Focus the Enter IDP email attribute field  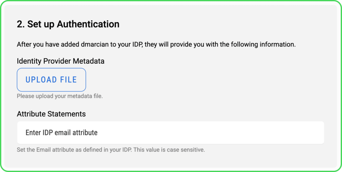[x=170, y=133]
